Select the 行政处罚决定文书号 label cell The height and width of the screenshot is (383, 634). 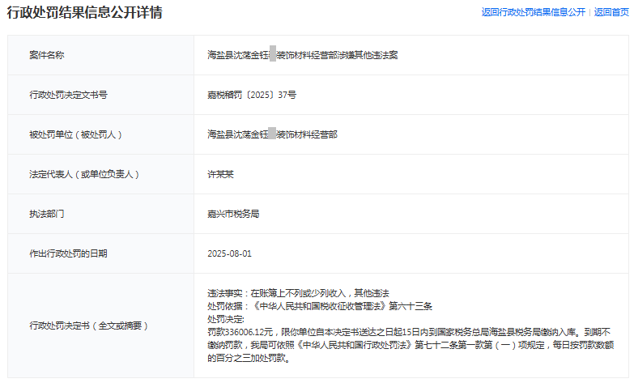tap(68, 95)
